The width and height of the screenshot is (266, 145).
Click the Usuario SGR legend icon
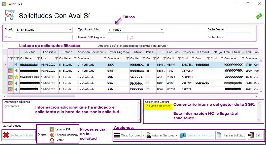(52, 129)
